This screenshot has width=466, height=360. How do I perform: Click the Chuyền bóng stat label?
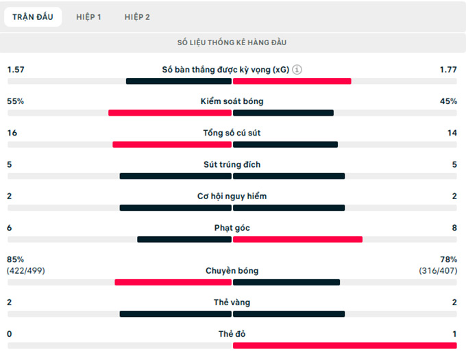tap(232, 270)
